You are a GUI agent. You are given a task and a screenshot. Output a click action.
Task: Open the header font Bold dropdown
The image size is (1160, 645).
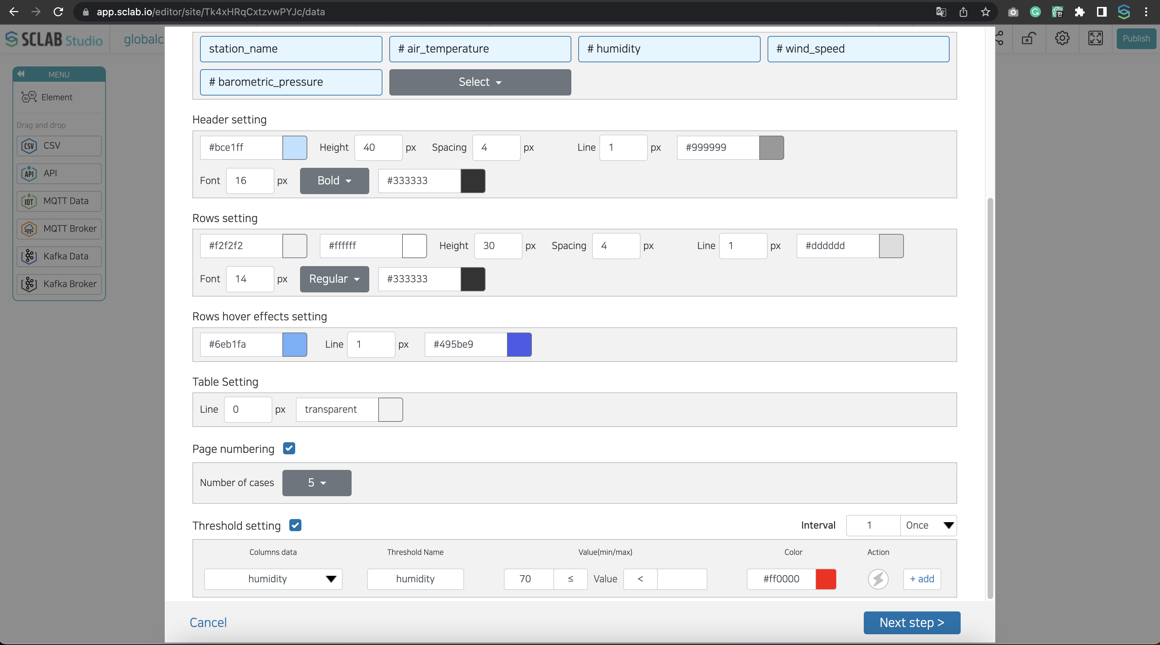click(x=335, y=181)
